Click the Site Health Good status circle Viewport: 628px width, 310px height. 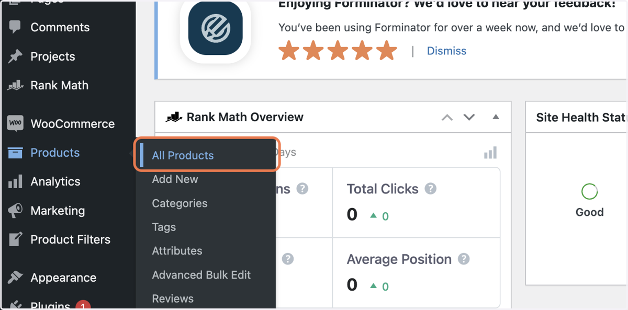click(x=590, y=192)
